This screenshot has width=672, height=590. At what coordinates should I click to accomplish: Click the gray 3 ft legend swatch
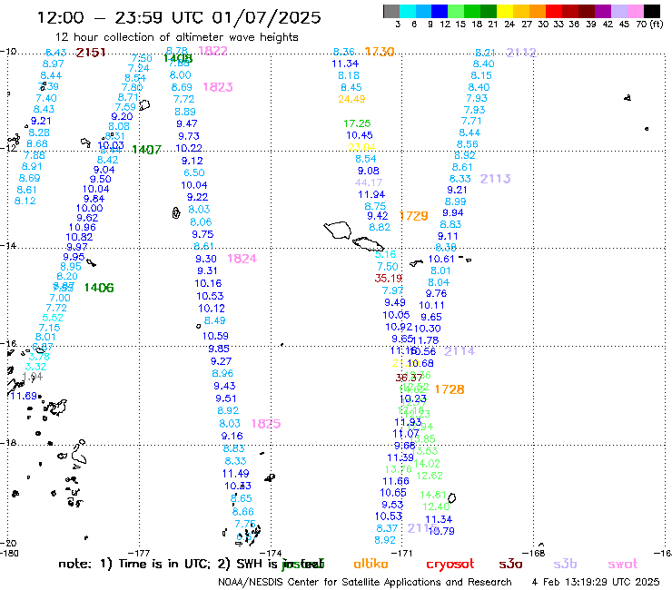coord(391,11)
